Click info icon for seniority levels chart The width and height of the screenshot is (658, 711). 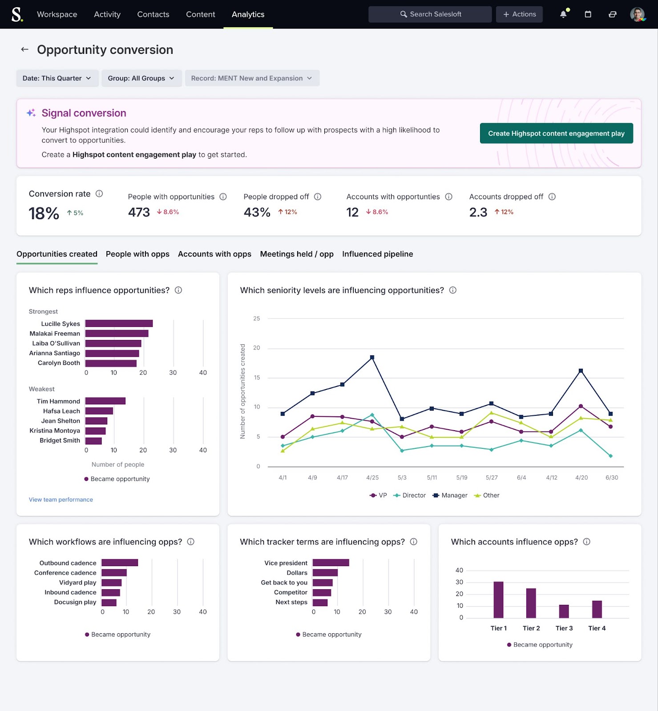pyautogui.click(x=453, y=290)
